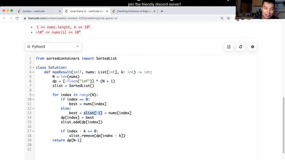Click the browser forward arrow
The height and width of the screenshot is (160, 285).
point(11,18)
